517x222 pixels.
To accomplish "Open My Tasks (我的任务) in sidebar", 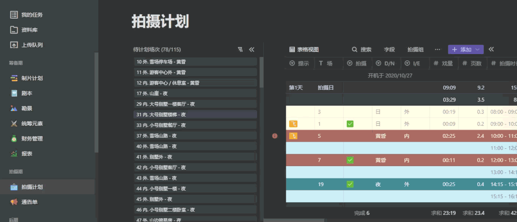I will coord(26,15).
